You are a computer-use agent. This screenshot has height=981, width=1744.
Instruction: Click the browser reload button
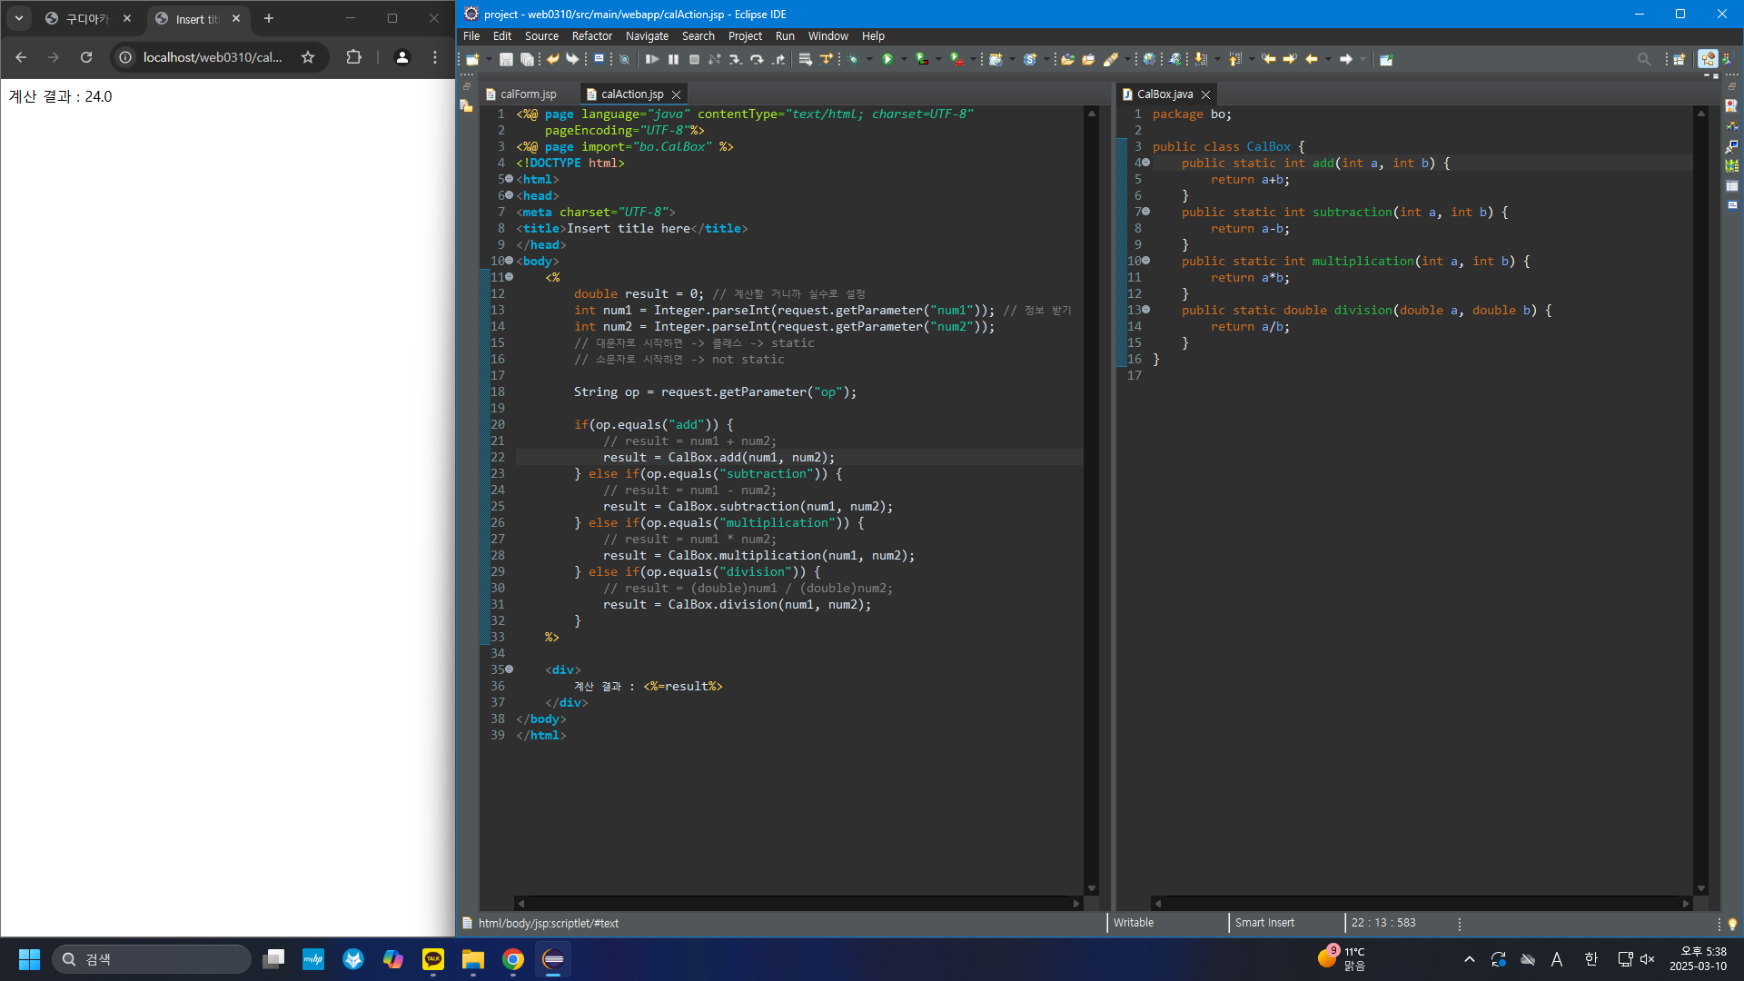point(86,57)
